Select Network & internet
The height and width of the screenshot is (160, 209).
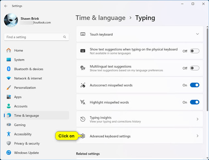[x=37, y=78]
